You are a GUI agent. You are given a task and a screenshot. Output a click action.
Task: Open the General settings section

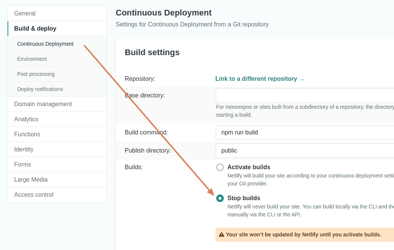57,13
